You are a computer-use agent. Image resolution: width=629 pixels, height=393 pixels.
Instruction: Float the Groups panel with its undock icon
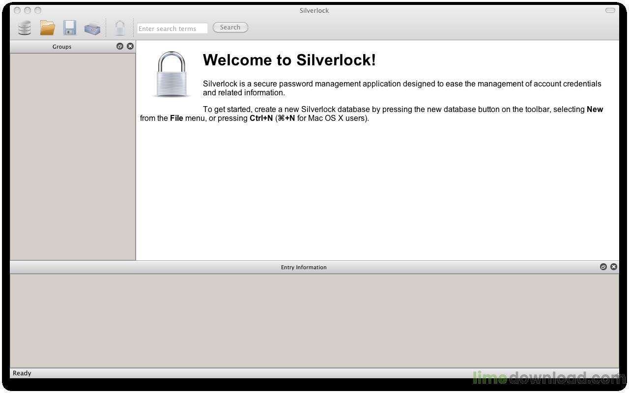coord(119,46)
